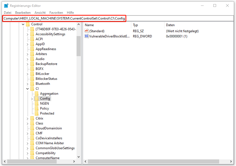Image resolution: width=236 pixels, height=166 pixels.
Task: Select the Protected folder icon
Action: [x=36, y=113]
